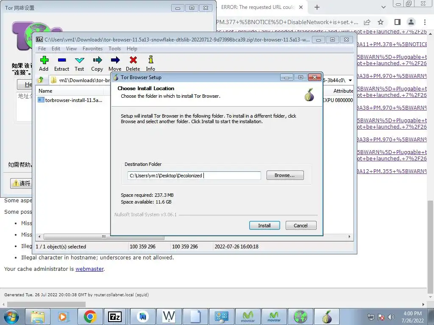Image resolution: width=434 pixels, height=325 pixels.
Task: Open Chrome three-dot menu
Action: click(x=425, y=22)
